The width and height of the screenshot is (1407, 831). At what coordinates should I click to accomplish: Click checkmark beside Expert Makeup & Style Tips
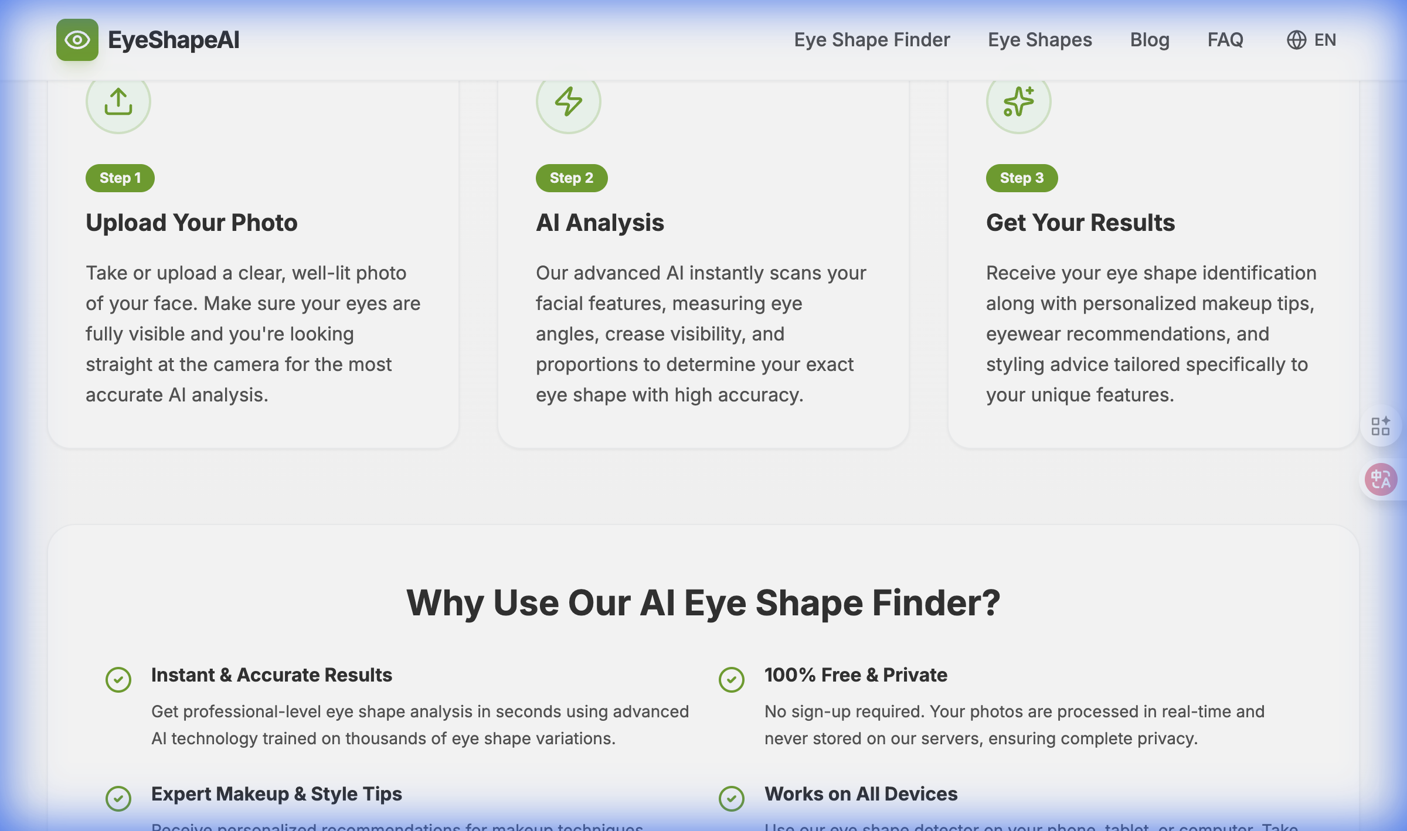[119, 799]
